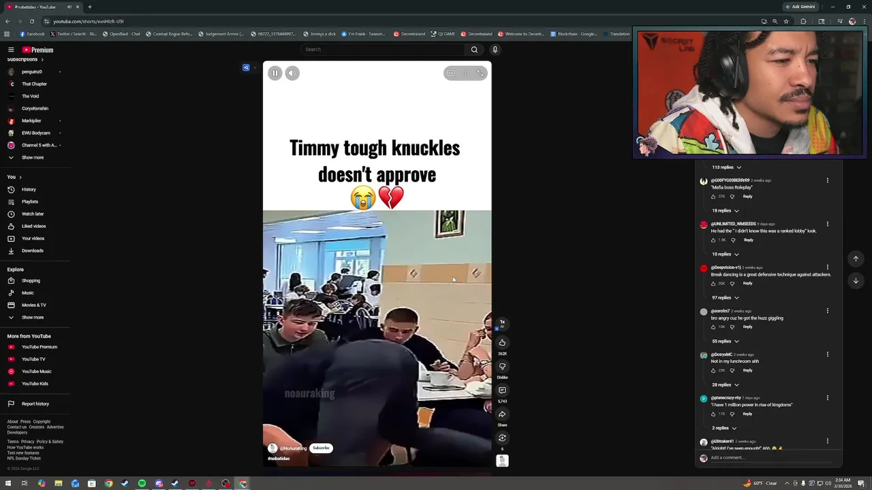The image size is (872, 490).
Task: Pause the Short with the pause button
Action: (275, 73)
